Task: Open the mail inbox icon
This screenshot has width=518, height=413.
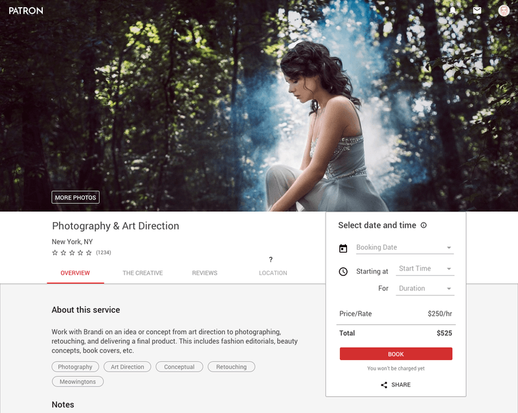Action: [477, 10]
